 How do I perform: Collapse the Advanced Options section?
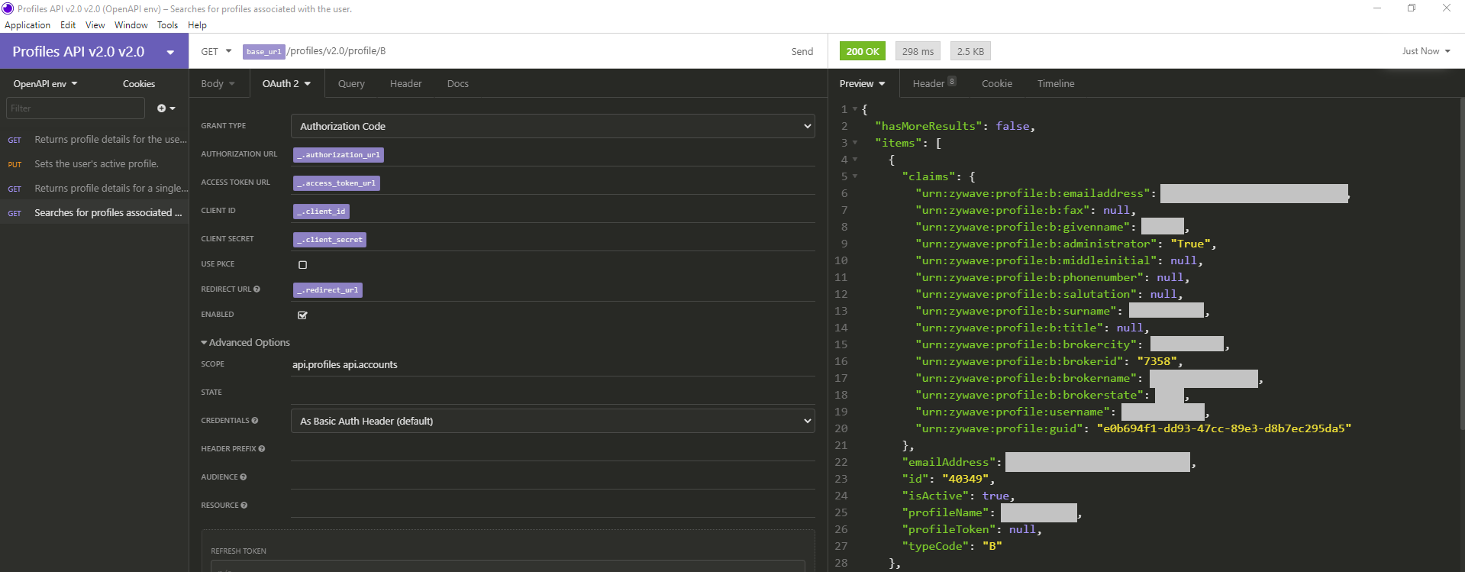(x=245, y=343)
